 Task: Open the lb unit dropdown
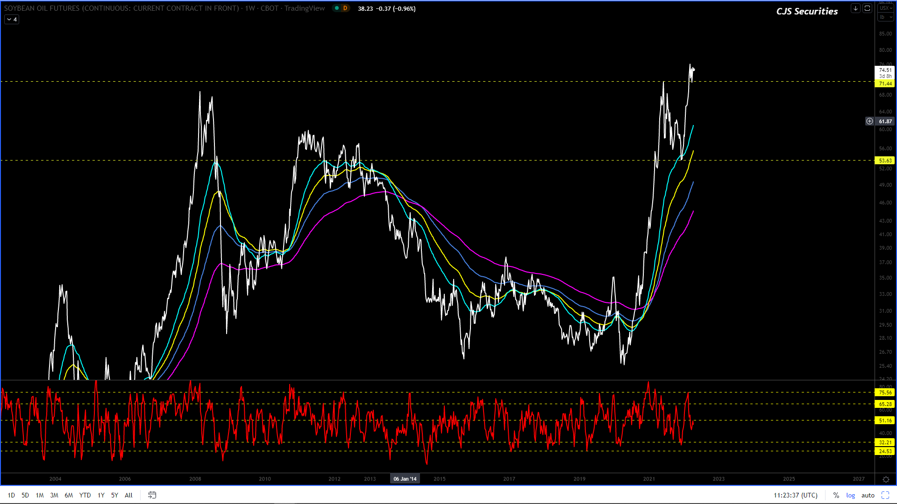click(885, 17)
